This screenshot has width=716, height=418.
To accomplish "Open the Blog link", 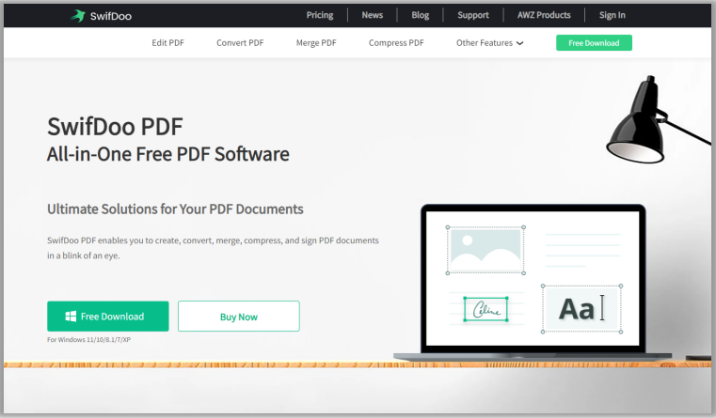I will tap(421, 15).
